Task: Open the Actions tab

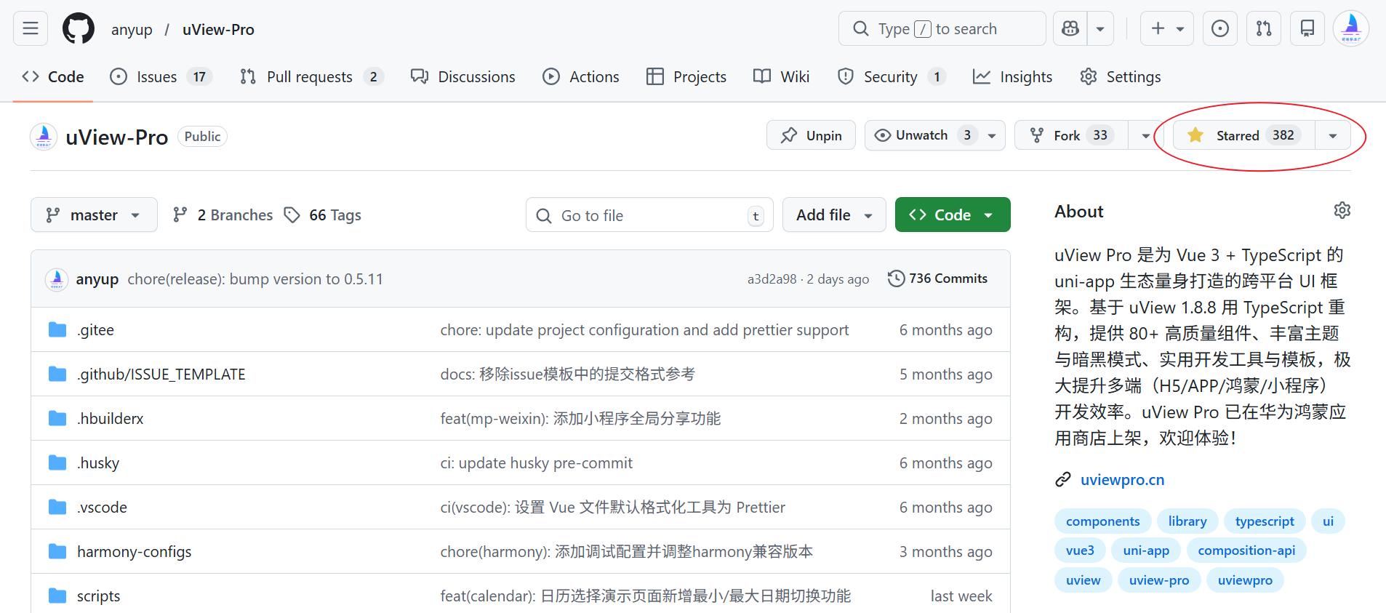Action: [581, 76]
